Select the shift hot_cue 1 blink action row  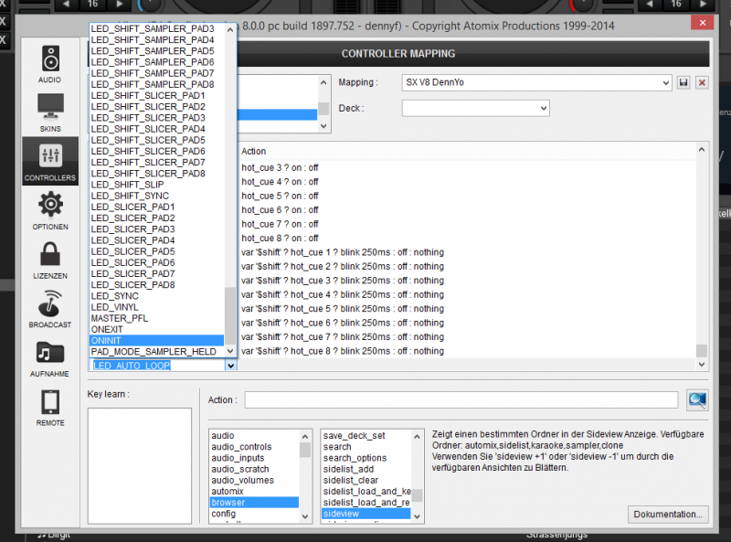click(x=466, y=252)
